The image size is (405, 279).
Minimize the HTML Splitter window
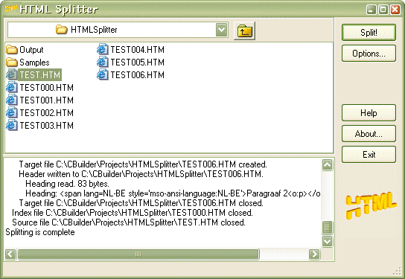tap(371, 10)
